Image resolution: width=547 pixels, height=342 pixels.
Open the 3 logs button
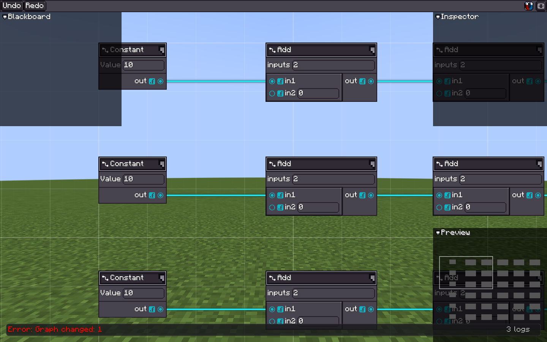[x=518, y=329]
